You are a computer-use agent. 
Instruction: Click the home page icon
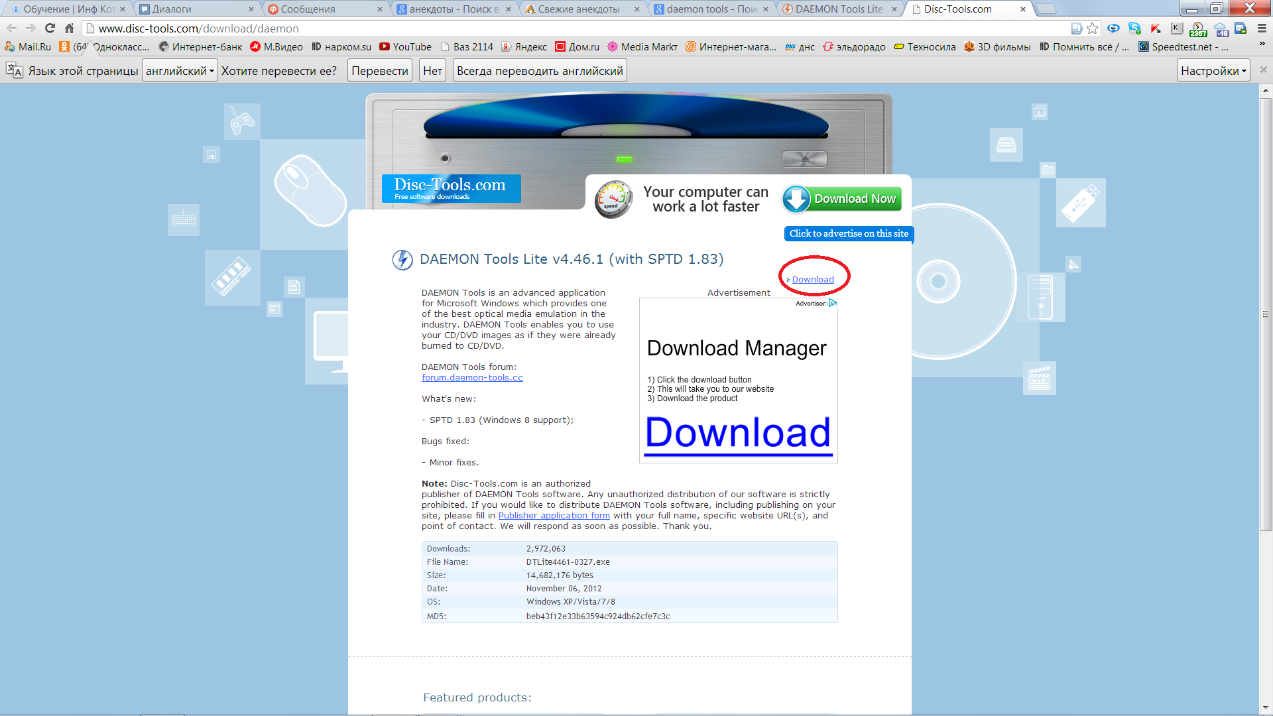point(69,29)
